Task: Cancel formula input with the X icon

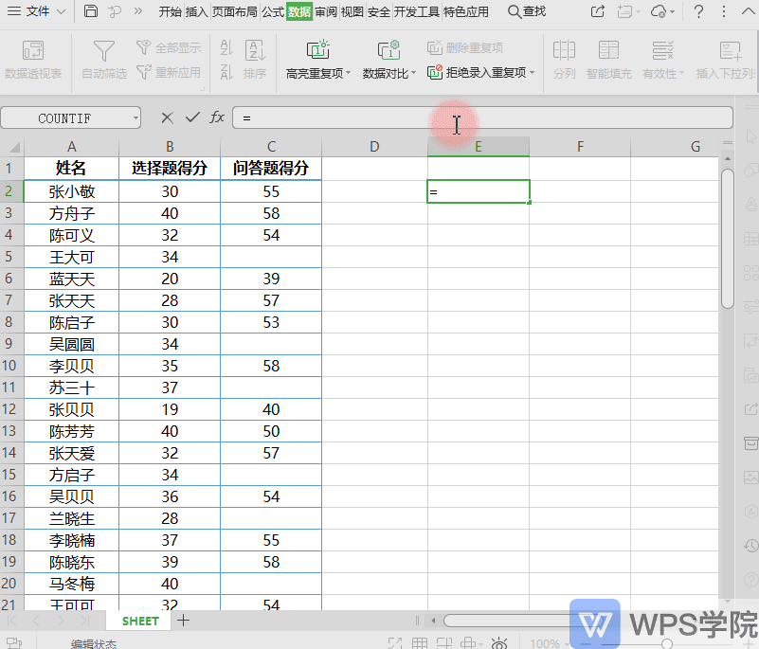Action: pyautogui.click(x=167, y=117)
